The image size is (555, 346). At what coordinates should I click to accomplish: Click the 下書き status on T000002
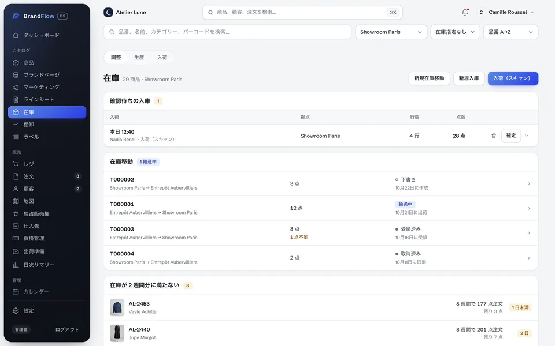[x=408, y=180]
